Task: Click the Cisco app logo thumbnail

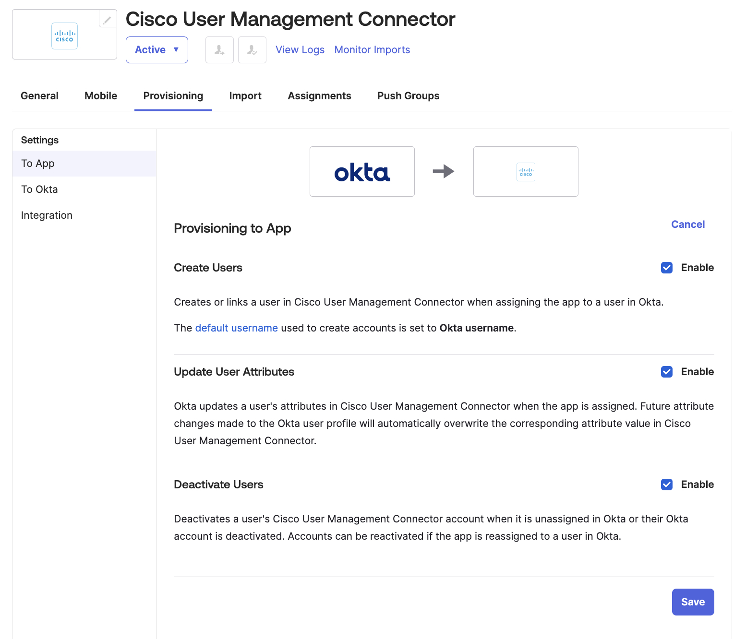Action: point(64,36)
